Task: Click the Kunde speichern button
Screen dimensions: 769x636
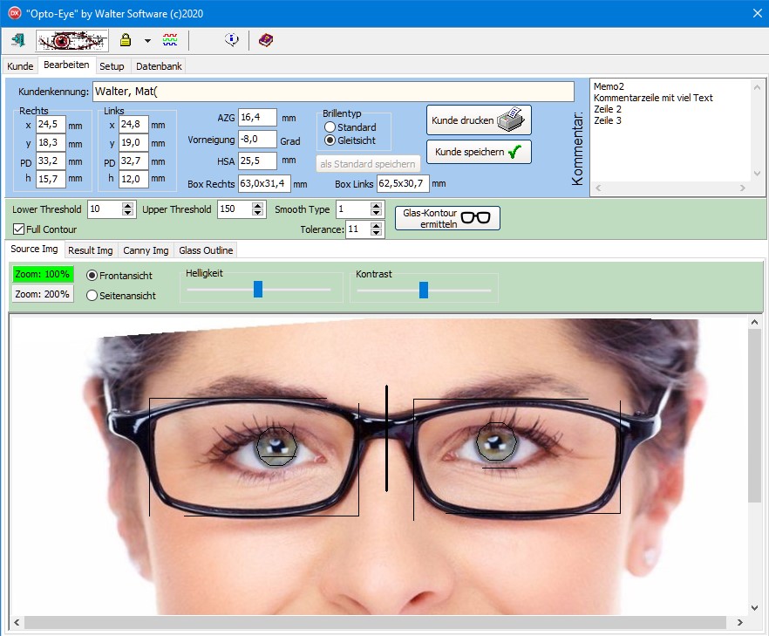Action: point(479,152)
